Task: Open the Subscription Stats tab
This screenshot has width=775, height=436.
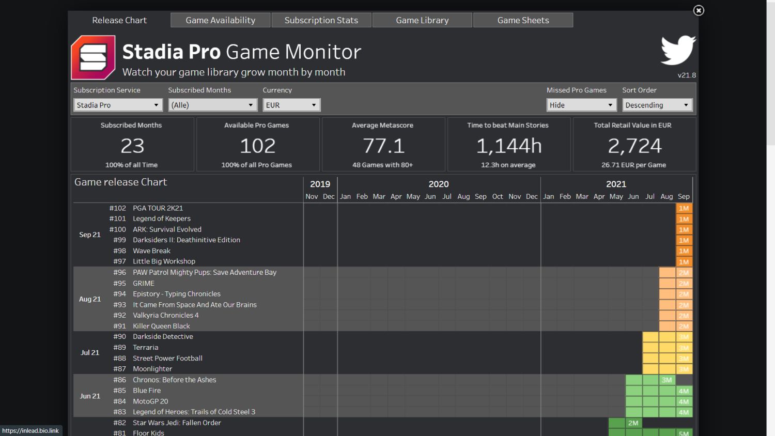Action: pos(321,20)
